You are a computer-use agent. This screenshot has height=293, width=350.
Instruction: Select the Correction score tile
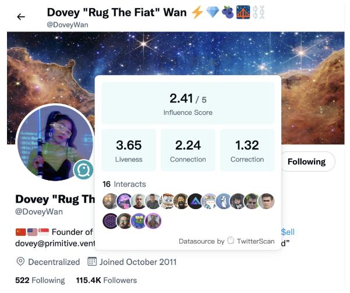[248, 150]
